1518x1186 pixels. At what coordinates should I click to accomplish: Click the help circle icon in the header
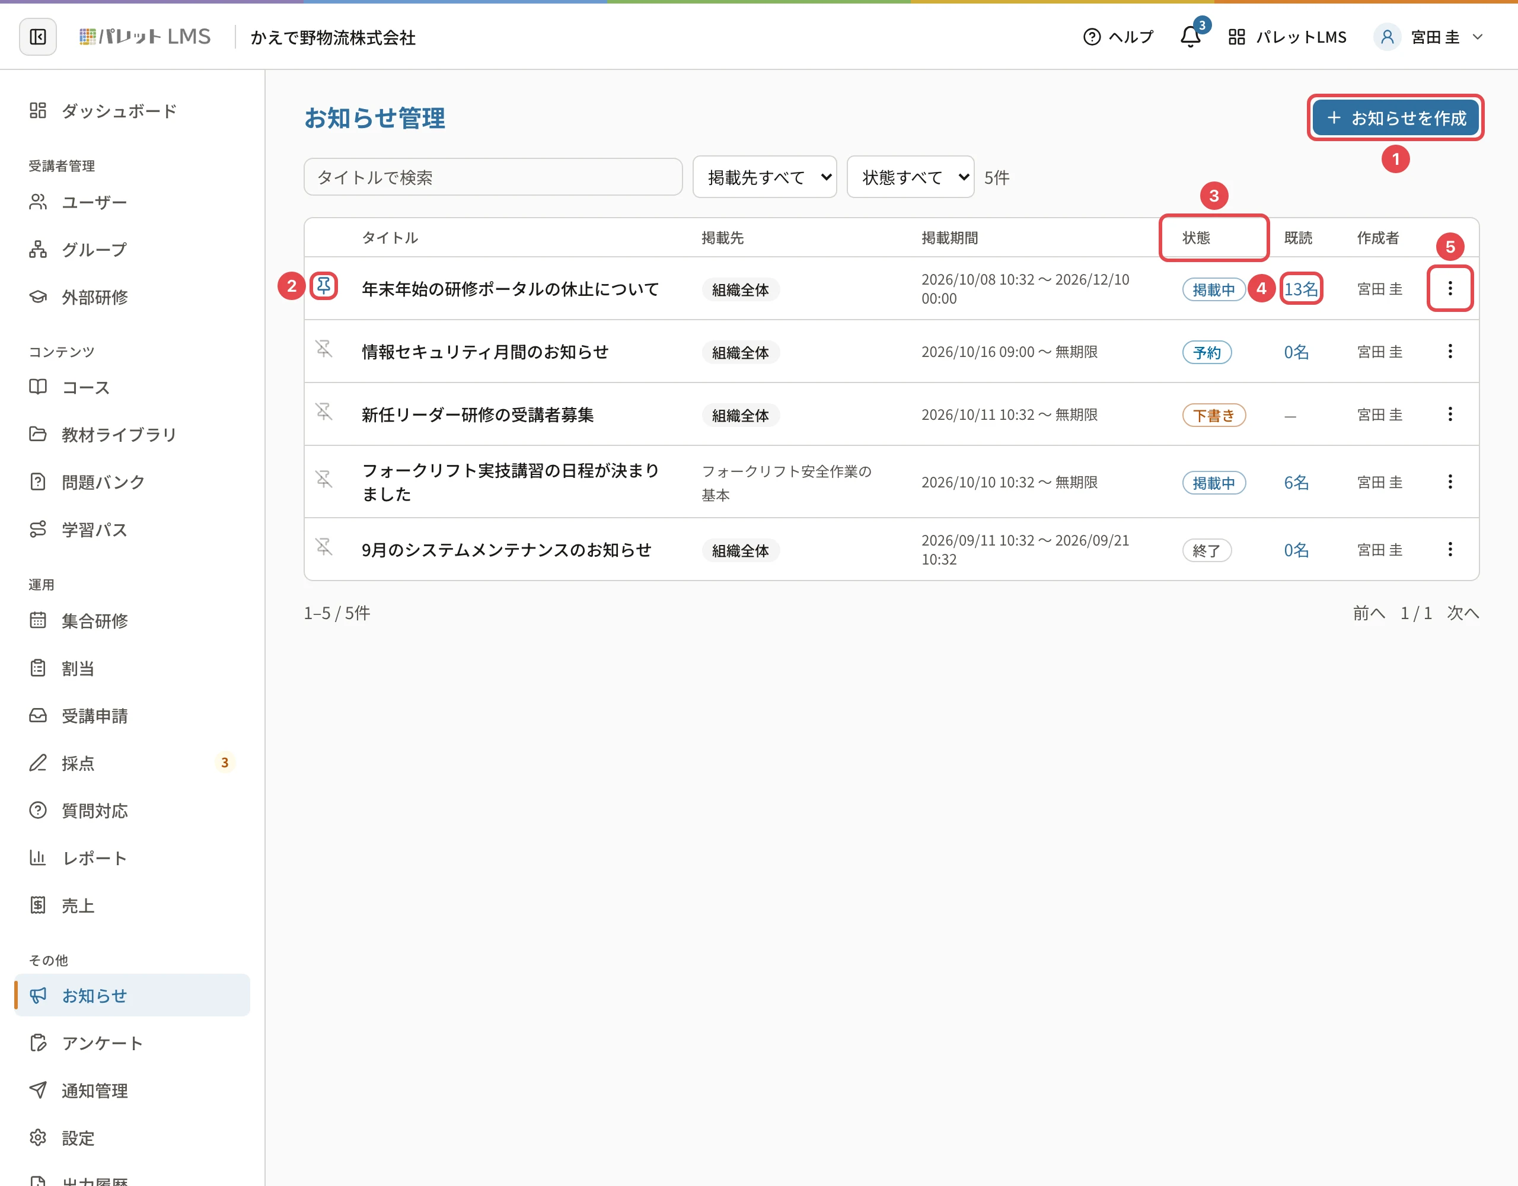(1092, 37)
